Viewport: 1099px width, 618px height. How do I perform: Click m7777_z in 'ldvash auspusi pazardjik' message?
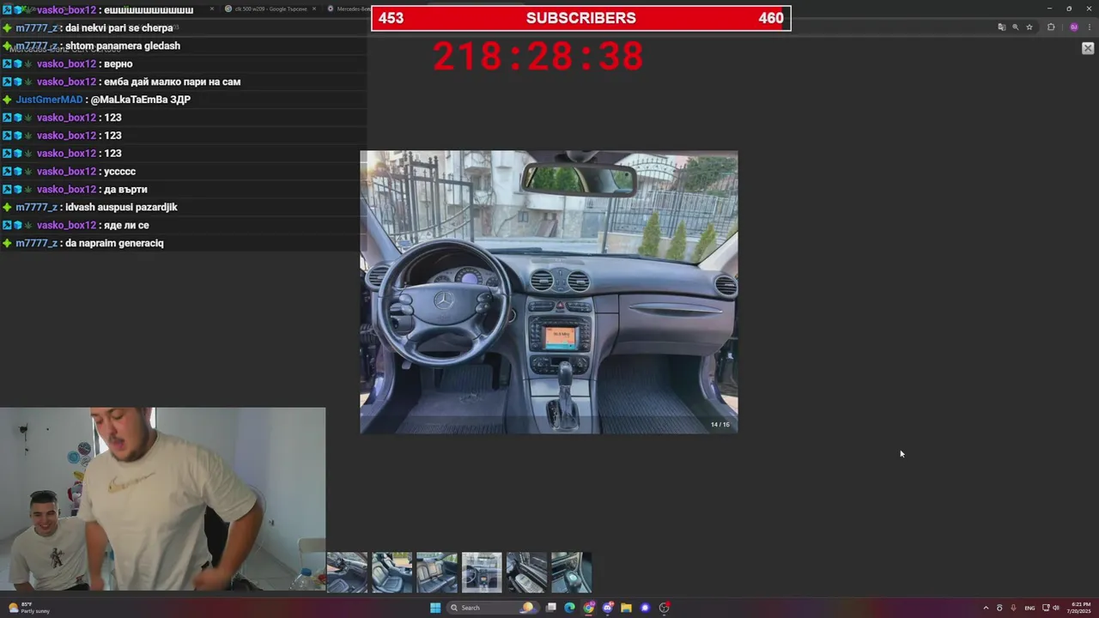[36, 207]
